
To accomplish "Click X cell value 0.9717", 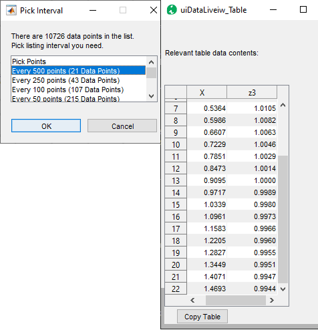I will click(x=206, y=192).
